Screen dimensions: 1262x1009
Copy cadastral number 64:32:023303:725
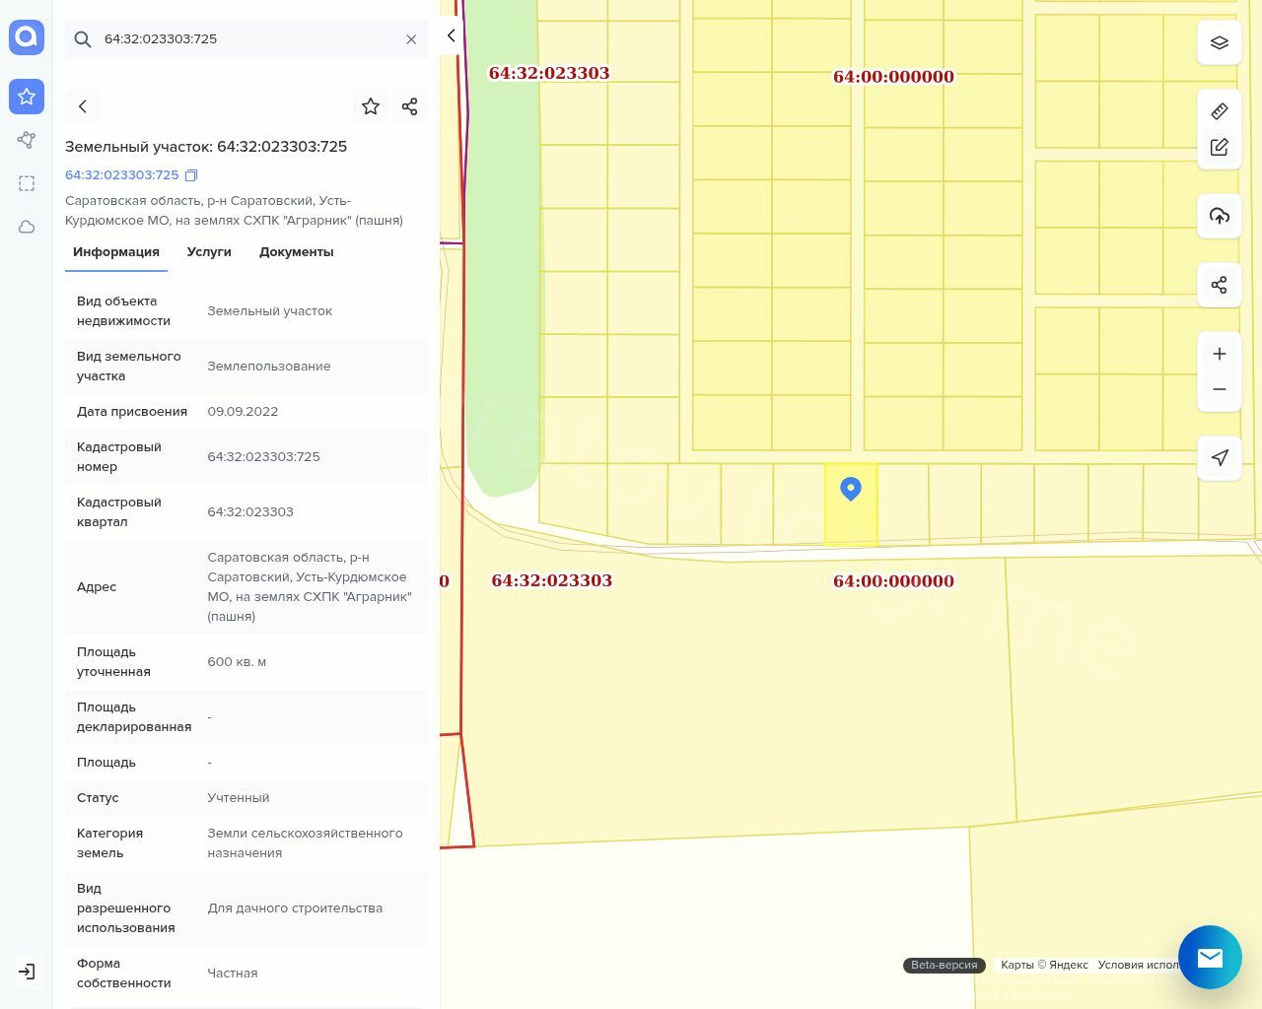pos(191,175)
